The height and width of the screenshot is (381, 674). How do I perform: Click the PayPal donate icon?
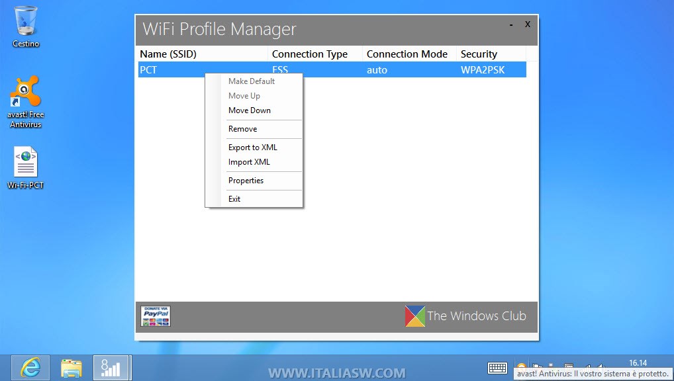tap(156, 316)
